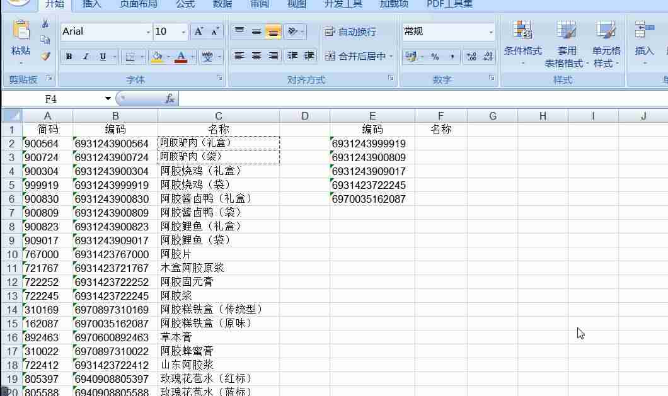Align text right

[x=273, y=56]
